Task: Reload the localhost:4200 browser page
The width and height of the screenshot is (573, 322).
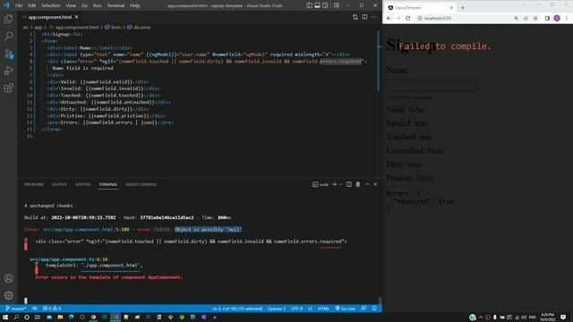Action: 408,18
